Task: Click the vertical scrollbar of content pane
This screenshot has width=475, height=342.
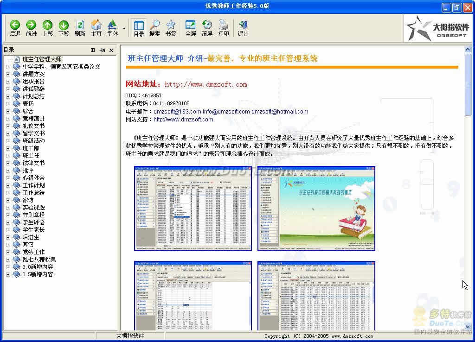Action: tap(468, 185)
